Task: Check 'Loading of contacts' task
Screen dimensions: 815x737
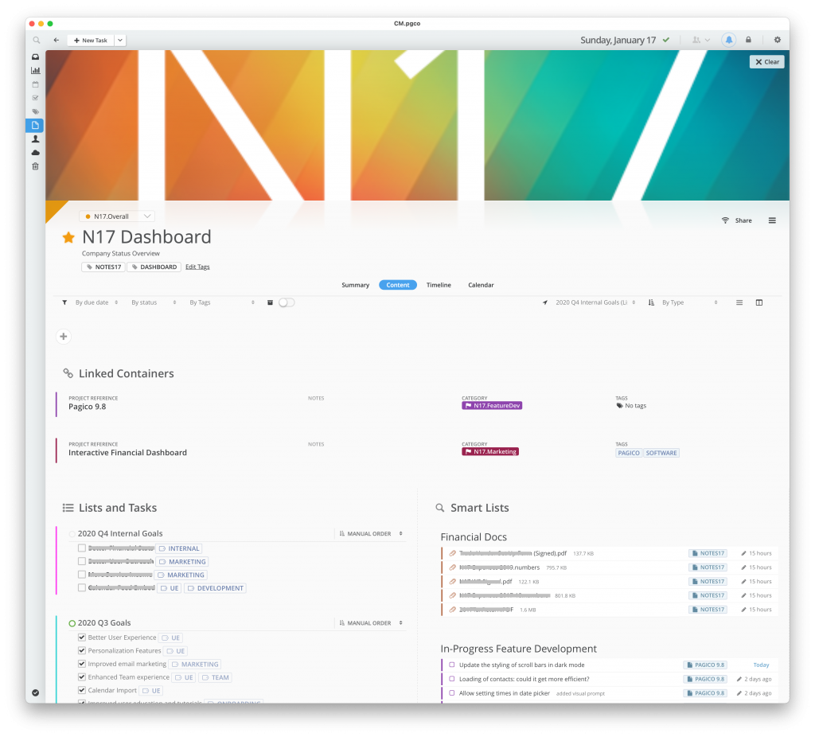Action: tap(452, 679)
